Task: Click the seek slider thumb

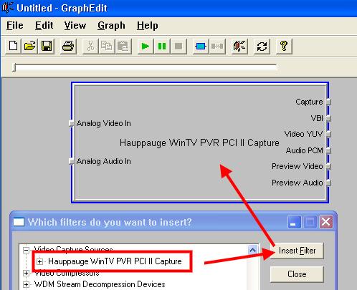Action: (x=14, y=67)
